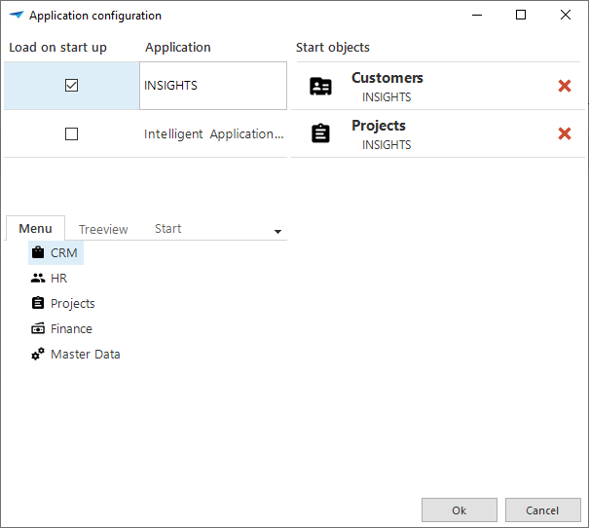Click the Customers contact card icon
This screenshot has height=528, width=589.
click(320, 86)
